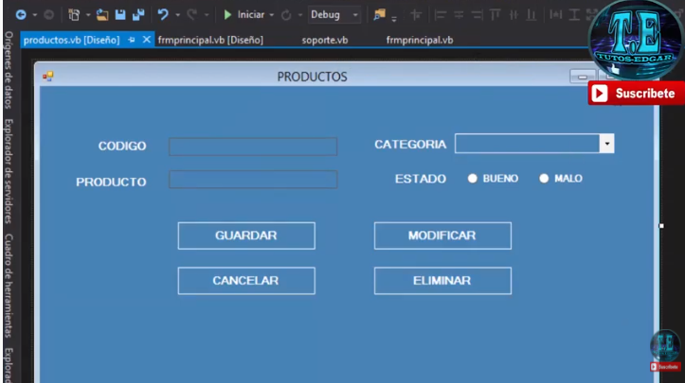
Task: Click the save file disk icon
Action: click(120, 15)
